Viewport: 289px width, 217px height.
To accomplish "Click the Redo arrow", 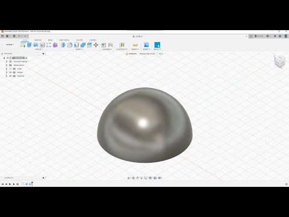I will tap(25, 36).
